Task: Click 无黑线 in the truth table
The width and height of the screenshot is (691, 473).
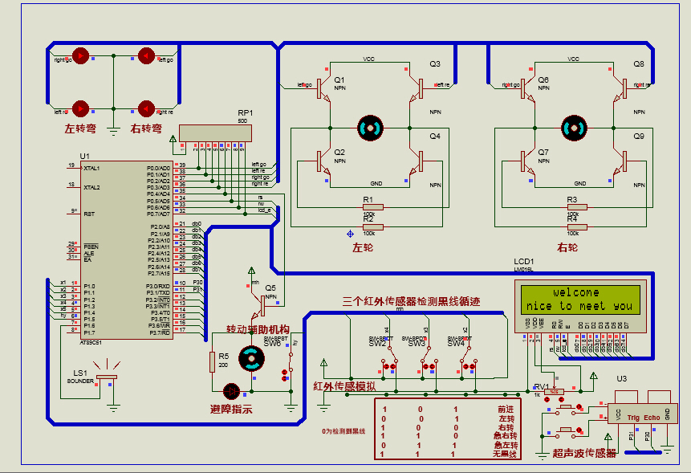Action: pos(505,454)
